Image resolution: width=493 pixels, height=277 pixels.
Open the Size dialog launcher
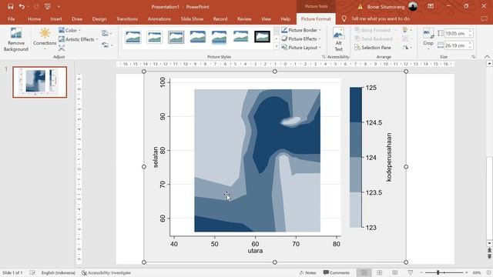pyautogui.click(x=473, y=57)
